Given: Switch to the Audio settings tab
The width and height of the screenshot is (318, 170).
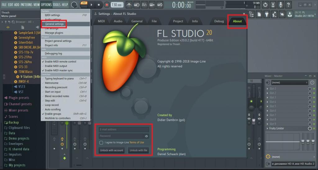Looking at the screenshot, I should pyautogui.click(x=118, y=21).
